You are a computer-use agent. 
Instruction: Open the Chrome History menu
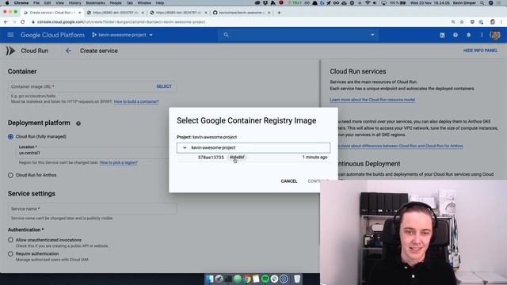click(x=74, y=3)
